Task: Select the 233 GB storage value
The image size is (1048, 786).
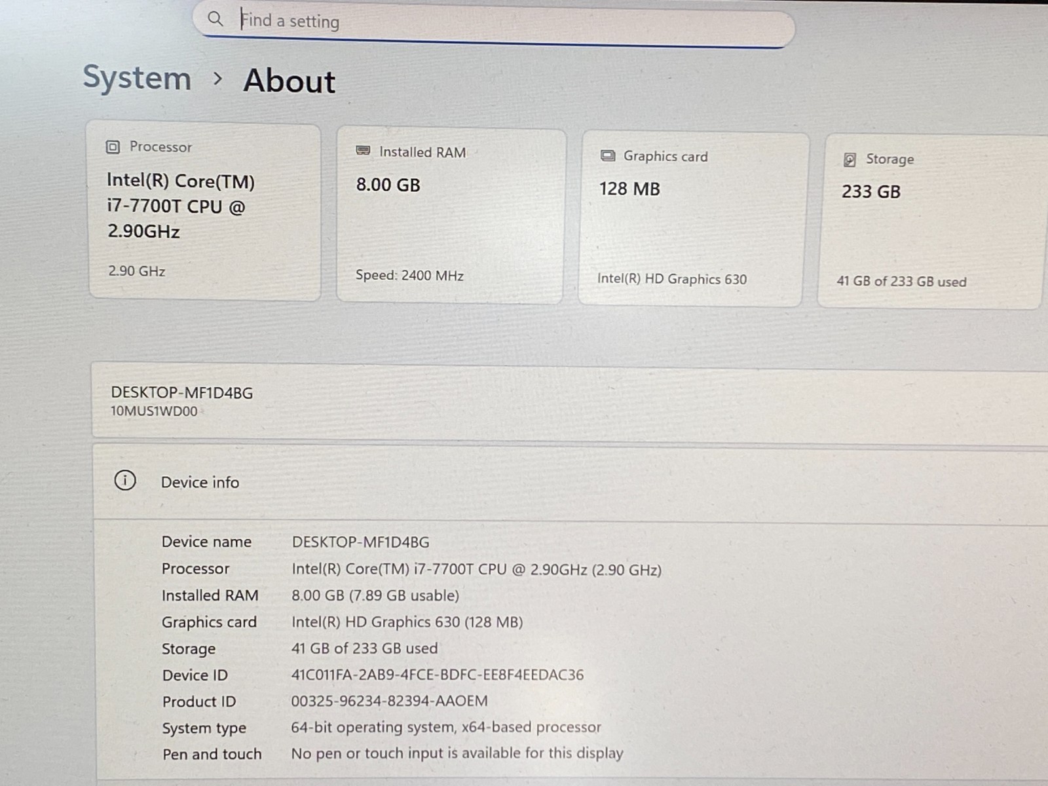Action: click(x=870, y=192)
